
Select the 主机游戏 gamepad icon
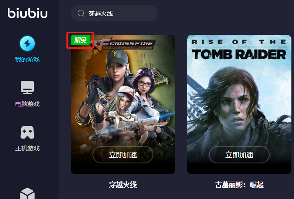click(27, 133)
